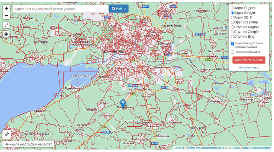Click Не нашли участок/дом на карте? button
This screenshot has width=274, height=152.
[28, 144]
